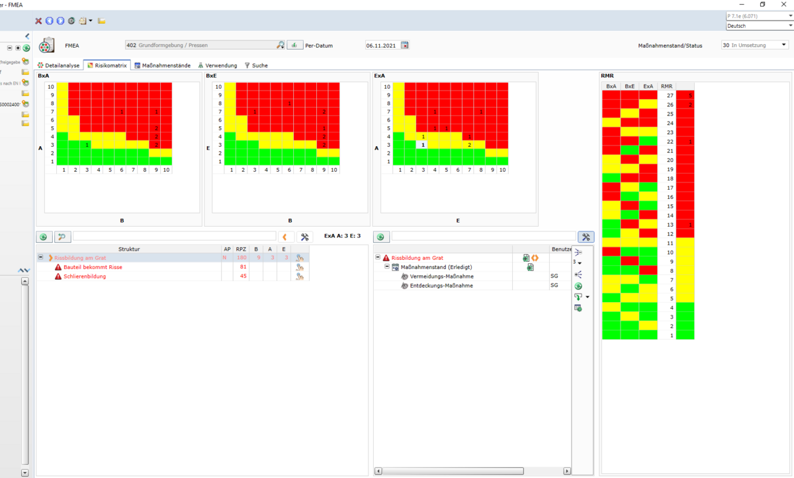Open the Per-Datum calendar picker
Image resolution: width=794 pixels, height=478 pixels.
[x=405, y=45]
